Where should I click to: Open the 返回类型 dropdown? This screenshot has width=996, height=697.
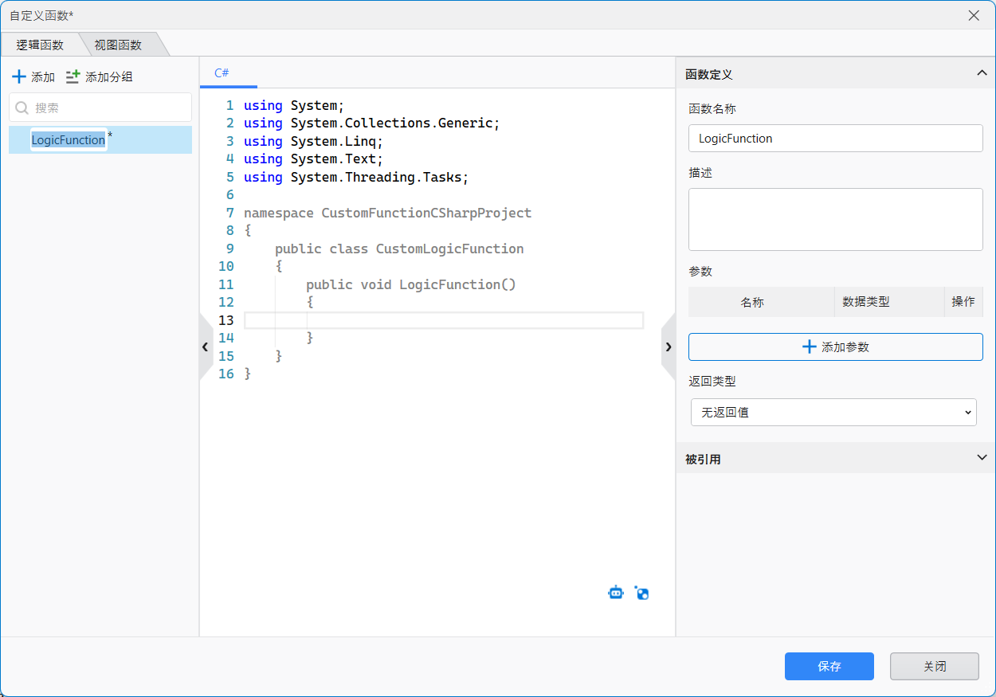[x=833, y=413]
